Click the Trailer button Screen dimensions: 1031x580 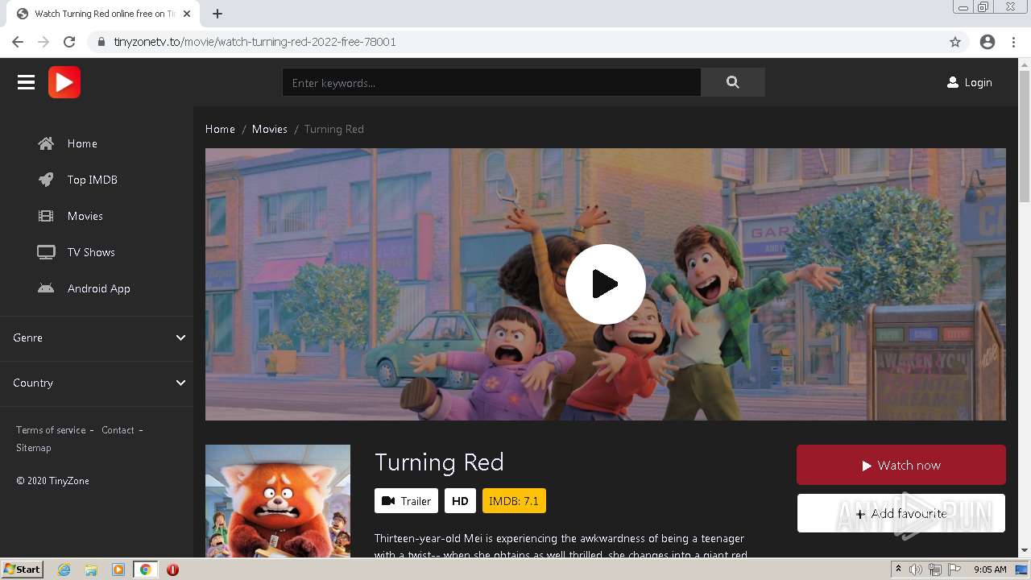pos(406,501)
